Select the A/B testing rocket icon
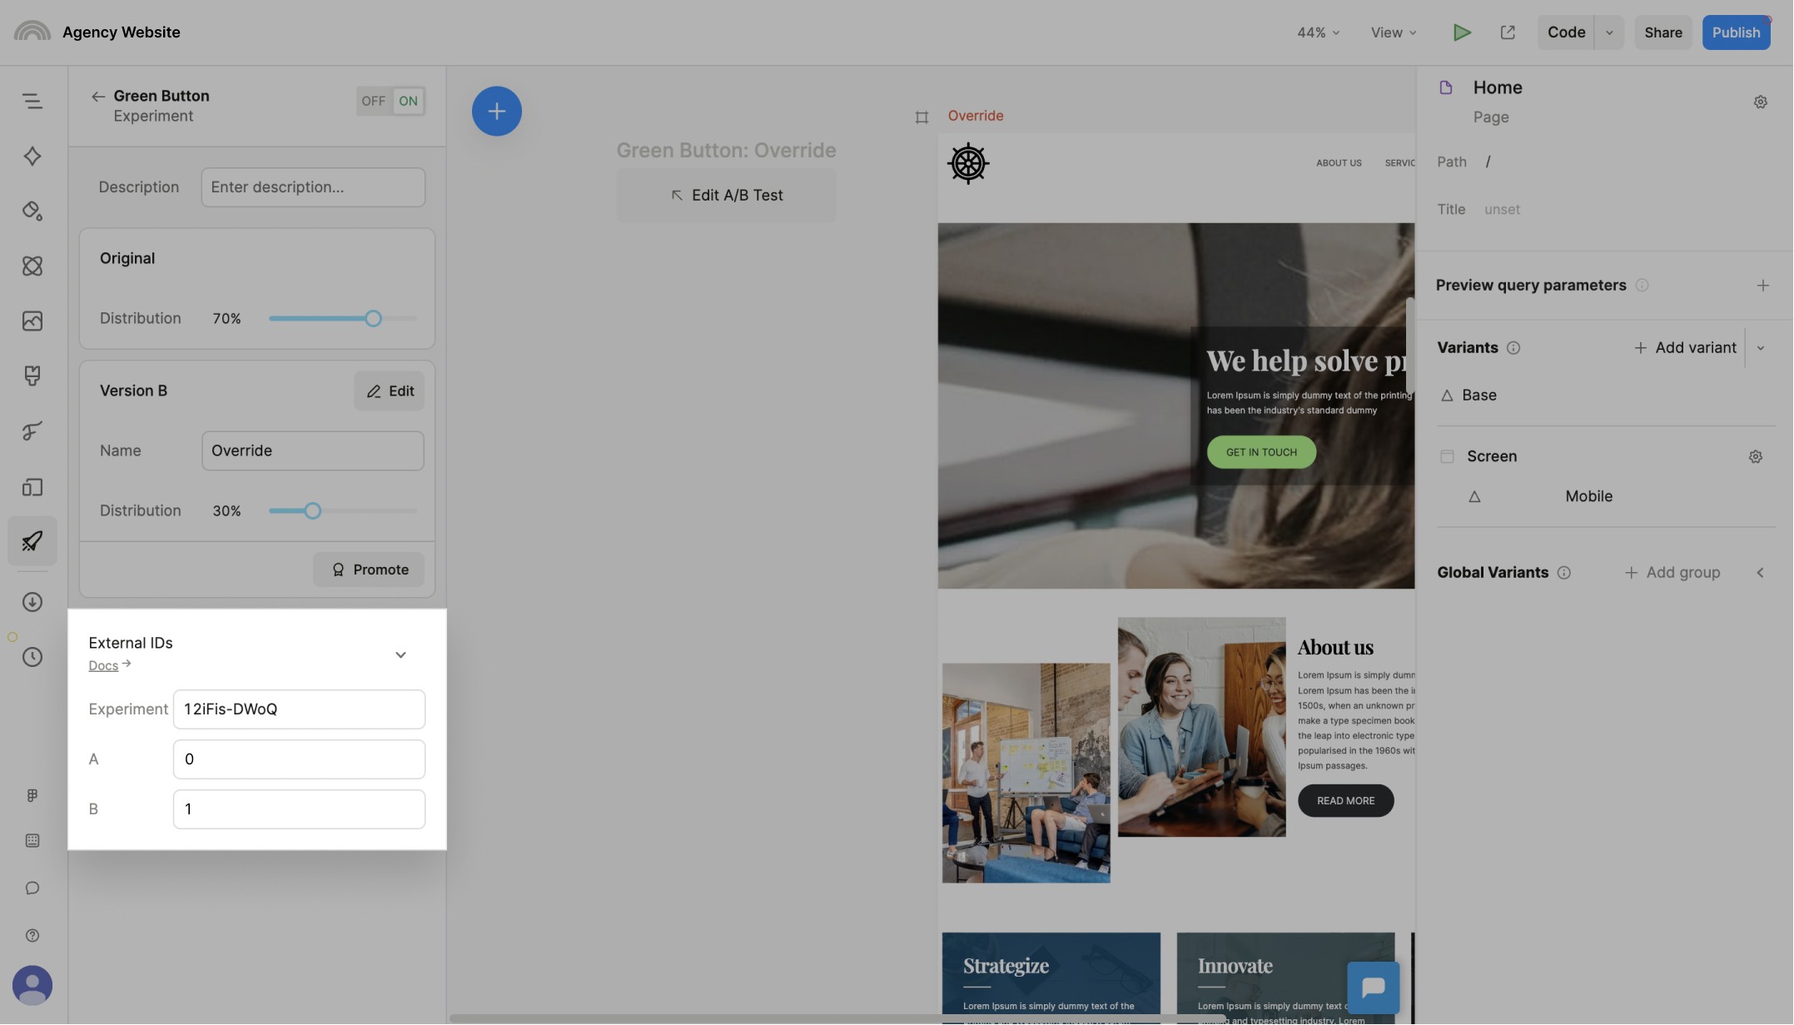 [32, 540]
